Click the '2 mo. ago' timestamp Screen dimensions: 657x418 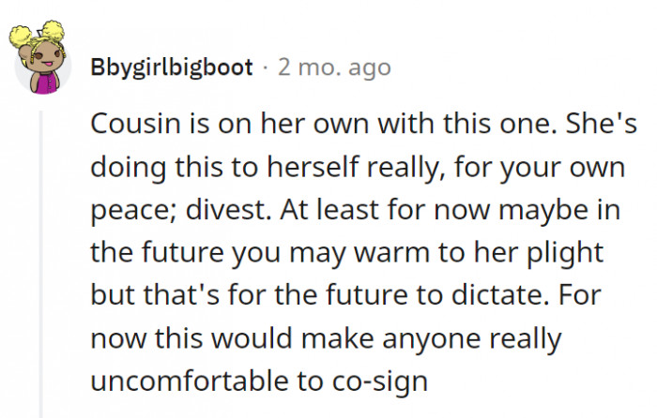point(334,67)
